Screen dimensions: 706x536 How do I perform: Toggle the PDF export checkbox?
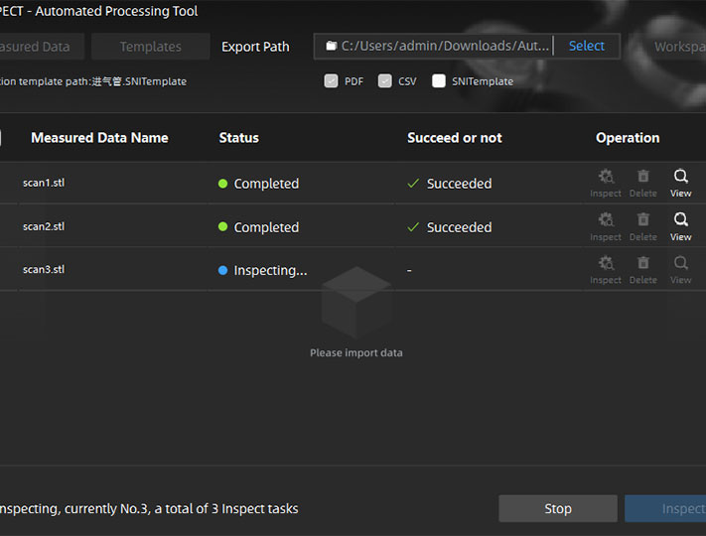pos(332,81)
